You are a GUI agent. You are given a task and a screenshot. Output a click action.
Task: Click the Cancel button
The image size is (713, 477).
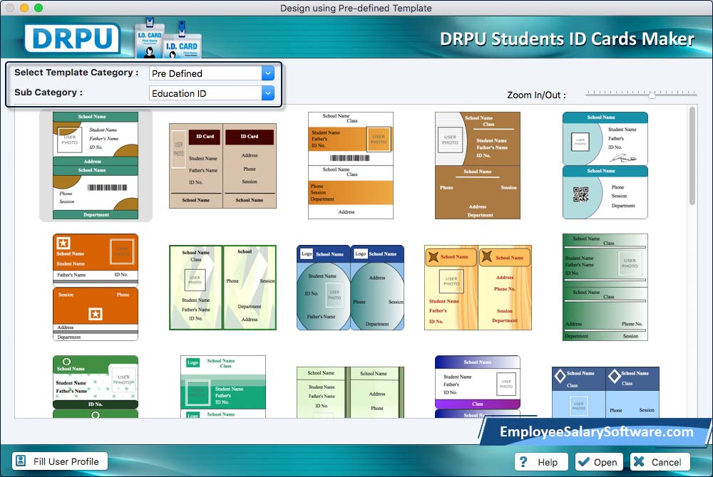tap(660, 462)
